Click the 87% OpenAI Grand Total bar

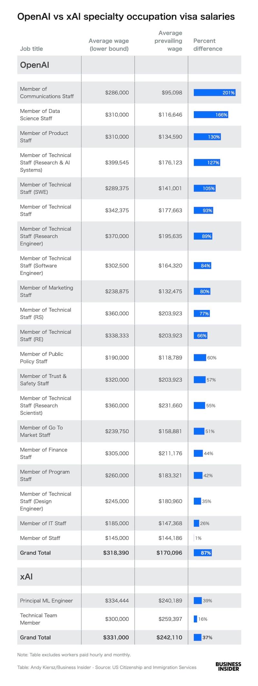coord(203,553)
